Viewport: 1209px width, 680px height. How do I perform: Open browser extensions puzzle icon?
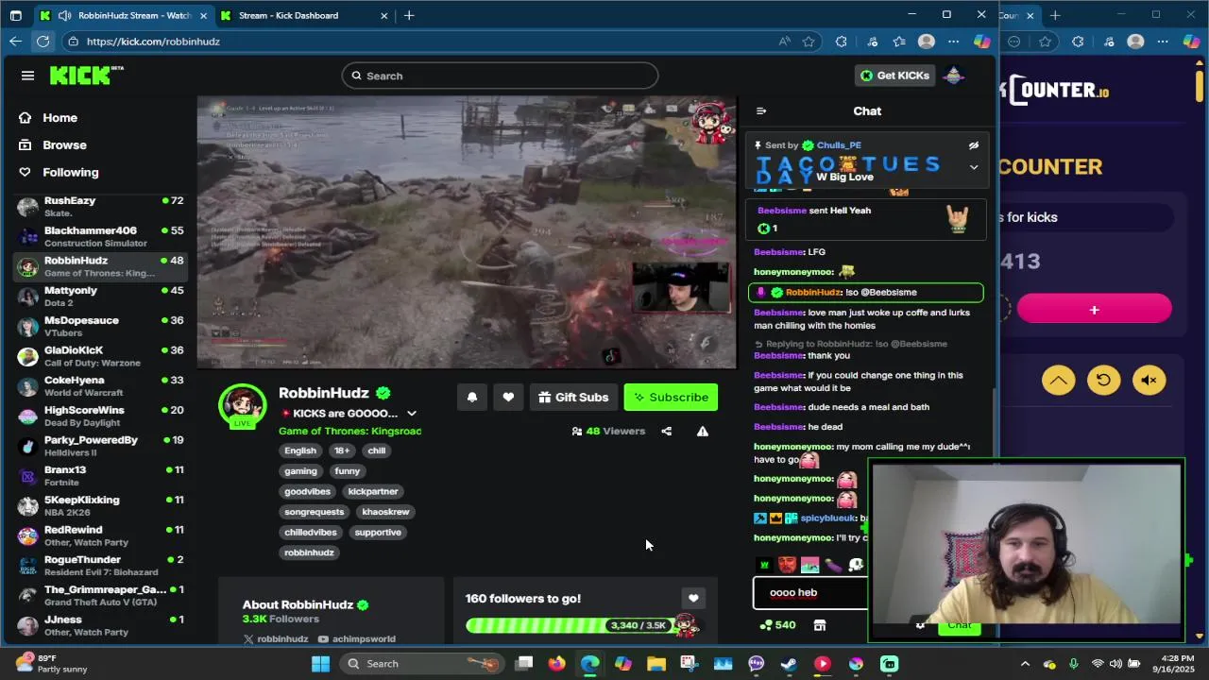[841, 42]
